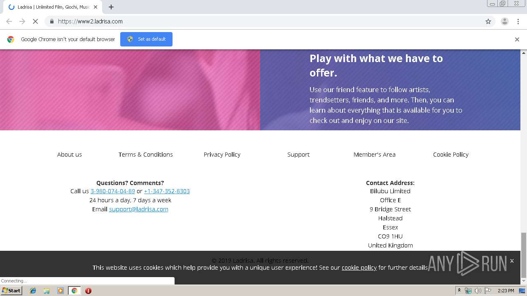Image resolution: width=527 pixels, height=296 pixels.
Task: Open volume control in system tray
Action: click(478, 291)
